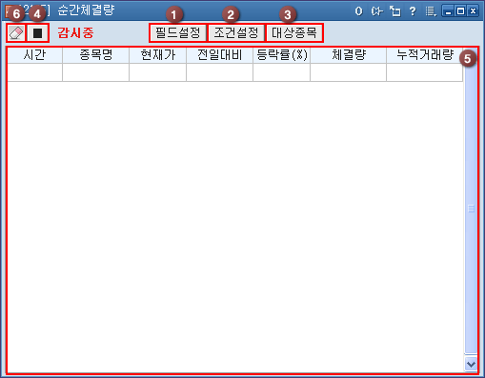Select the 종목명 column header
This screenshot has width=485, height=378.
point(96,55)
